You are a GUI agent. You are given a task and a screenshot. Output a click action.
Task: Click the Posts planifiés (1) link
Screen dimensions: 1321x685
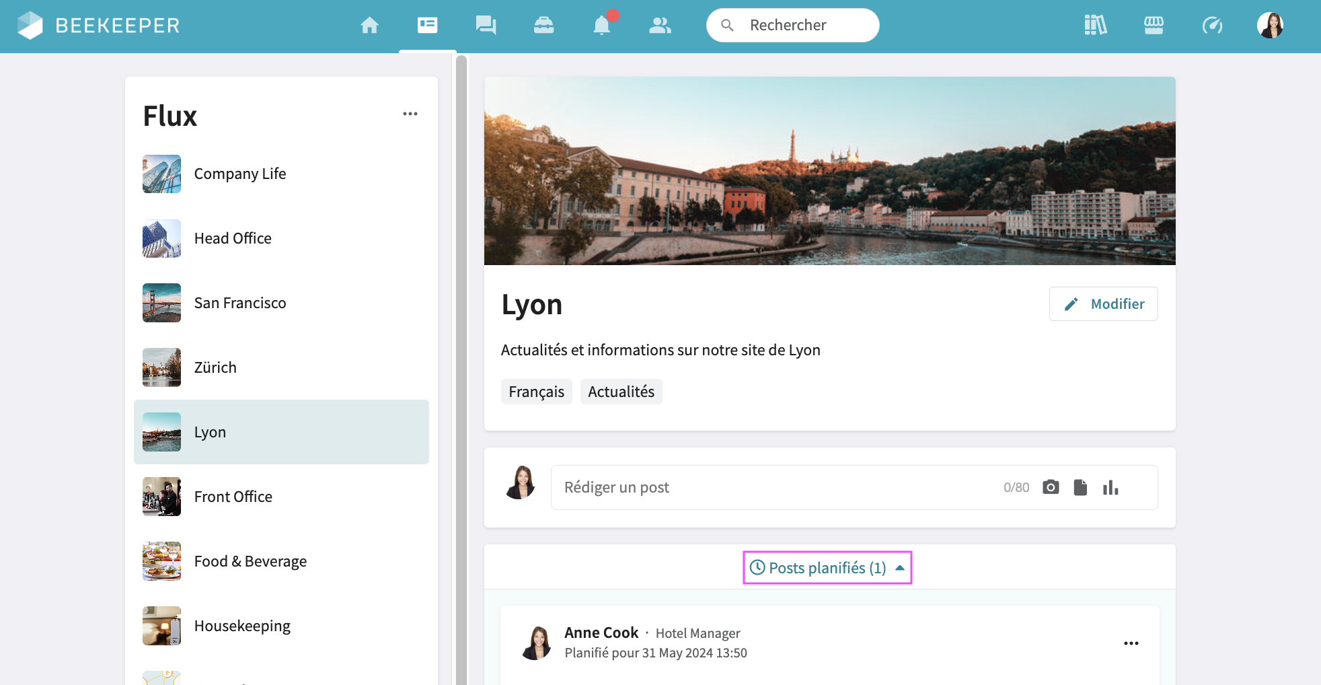(x=827, y=568)
